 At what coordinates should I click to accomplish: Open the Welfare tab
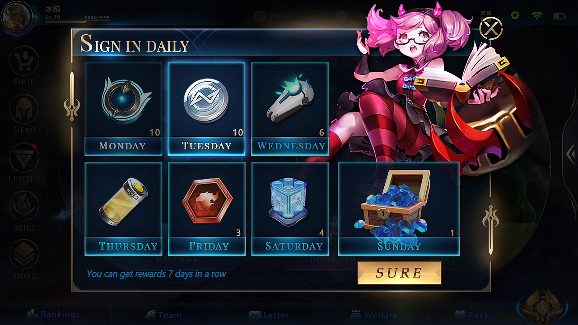tap(374, 315)
